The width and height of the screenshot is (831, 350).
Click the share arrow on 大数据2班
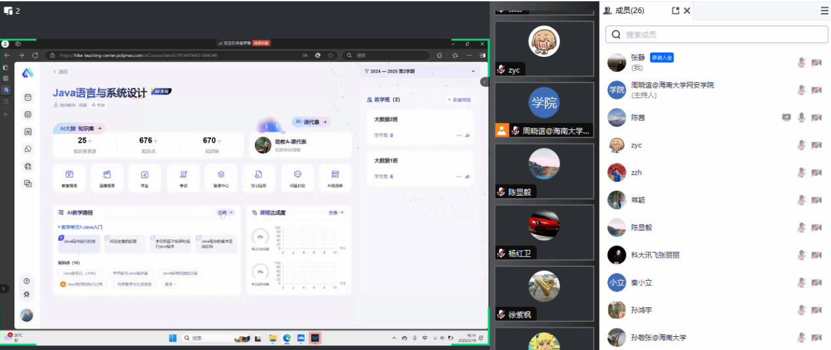(468, 135)
